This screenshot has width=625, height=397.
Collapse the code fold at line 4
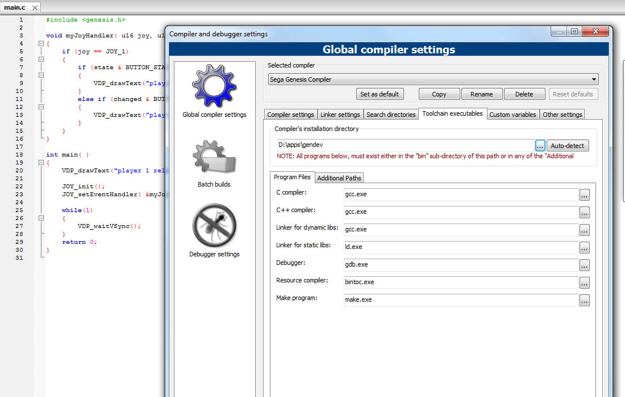pyautogui.click(x=41, y=44)
